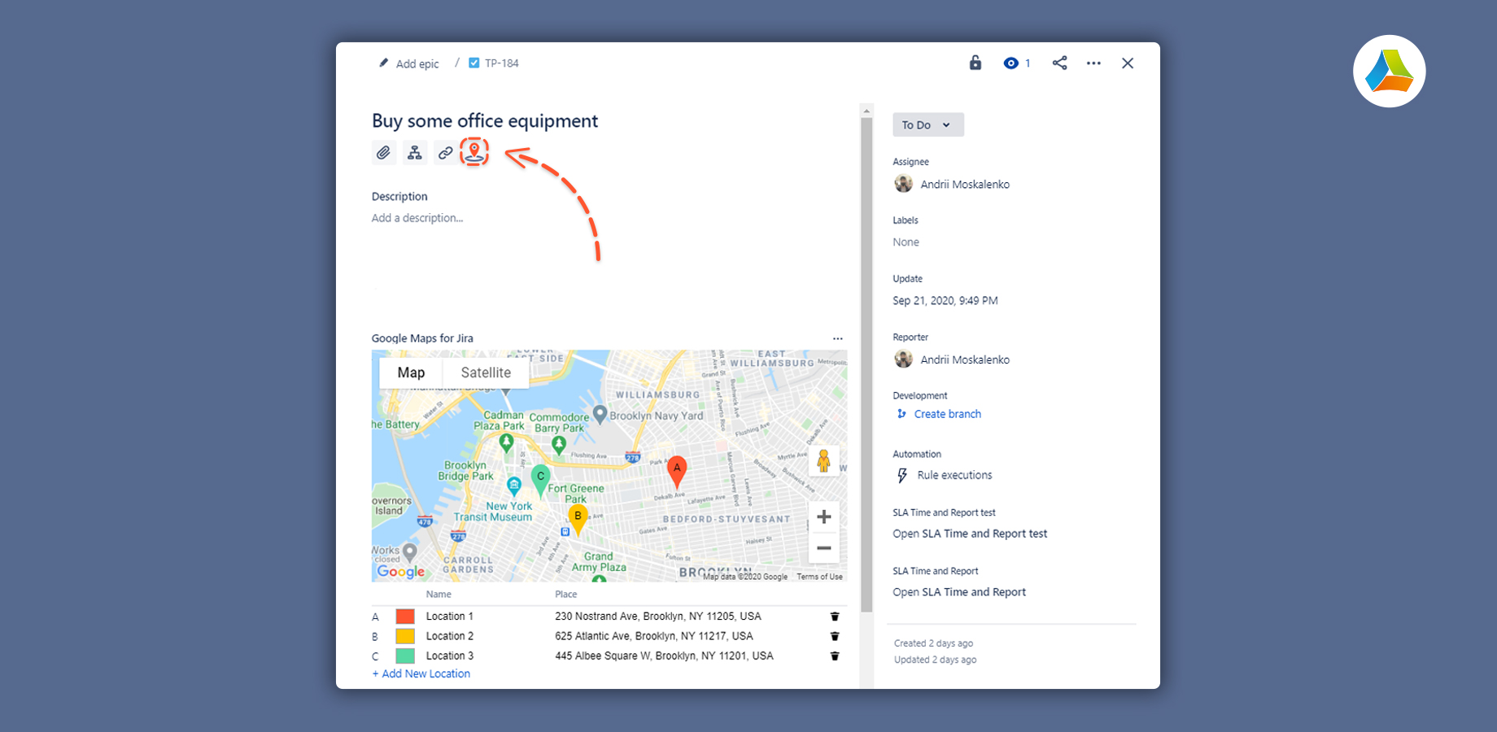Zoom in the map with plus button
Image resolution: width=1497 pixels, height=732 pixels.
tap(823, 516)
